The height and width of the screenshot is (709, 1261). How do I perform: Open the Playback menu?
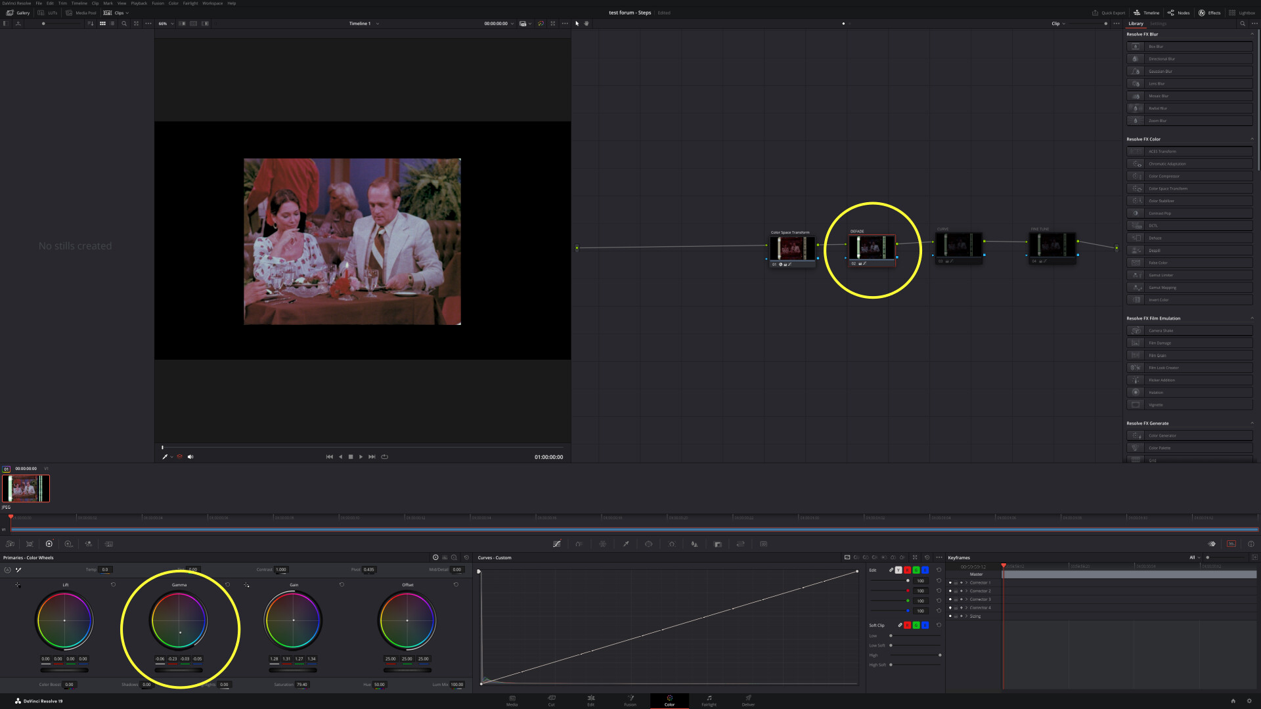pyautogui.click(x=139, y=3)
